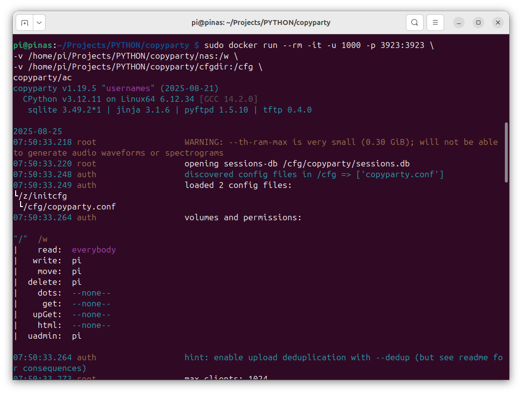
Task: Click the window title pi@pinas path
Action: pos(261,23)
